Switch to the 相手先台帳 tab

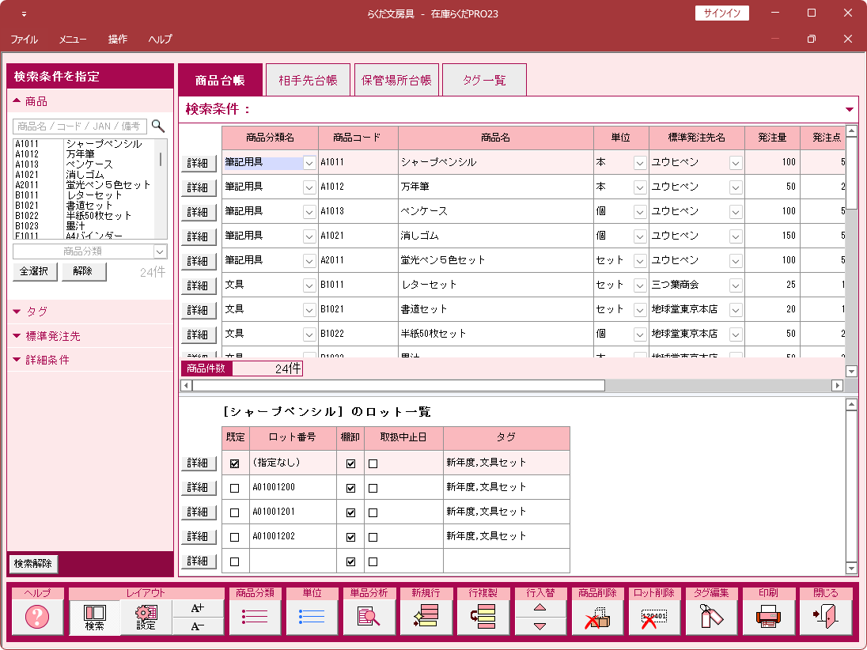(308, 80)
